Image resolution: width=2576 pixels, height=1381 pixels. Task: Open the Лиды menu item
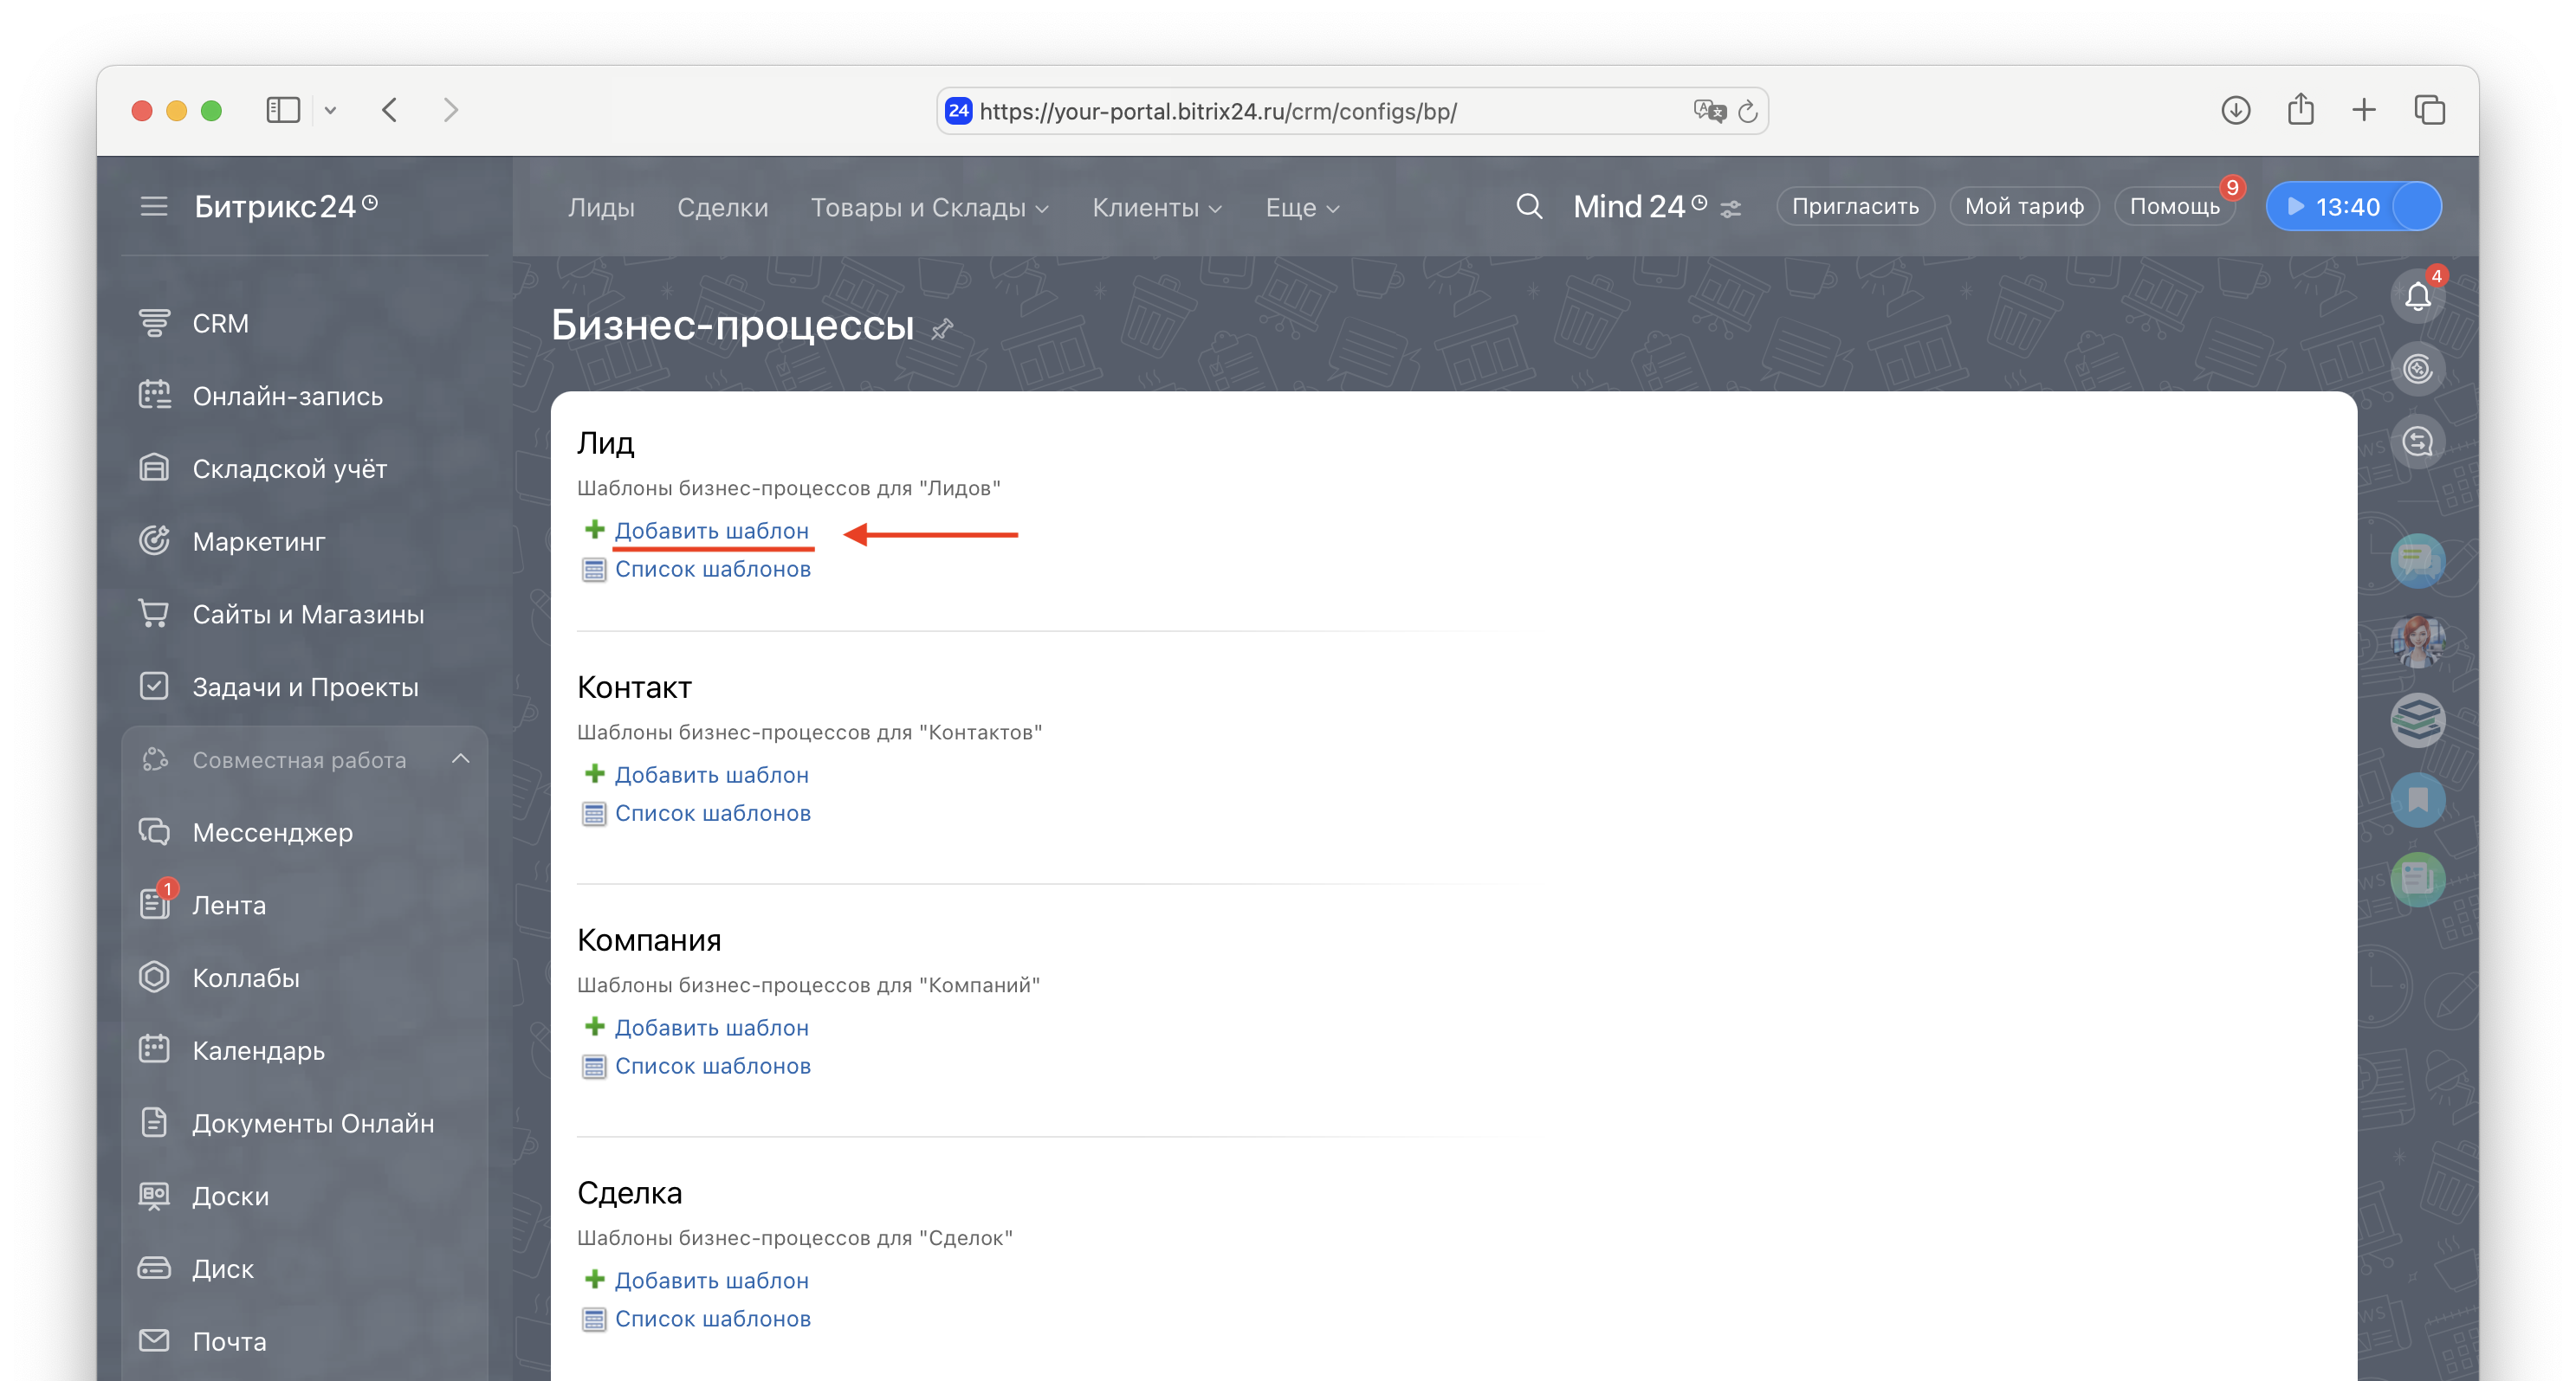601,208
